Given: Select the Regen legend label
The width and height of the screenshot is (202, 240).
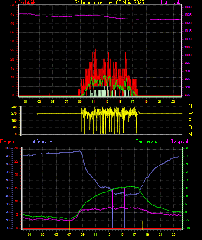Looking at the screenshot, I should click(7, 141).
